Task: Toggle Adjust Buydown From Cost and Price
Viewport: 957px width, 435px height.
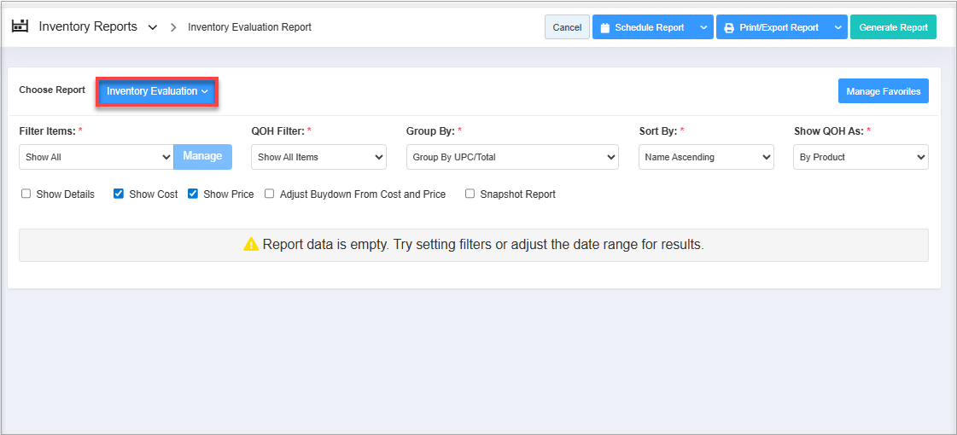Action: [x=270, y=194]
